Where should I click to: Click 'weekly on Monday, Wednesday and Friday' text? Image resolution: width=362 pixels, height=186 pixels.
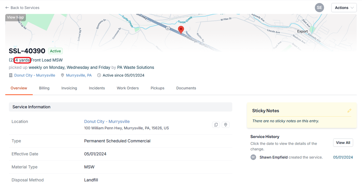click(x=70, y=67)
